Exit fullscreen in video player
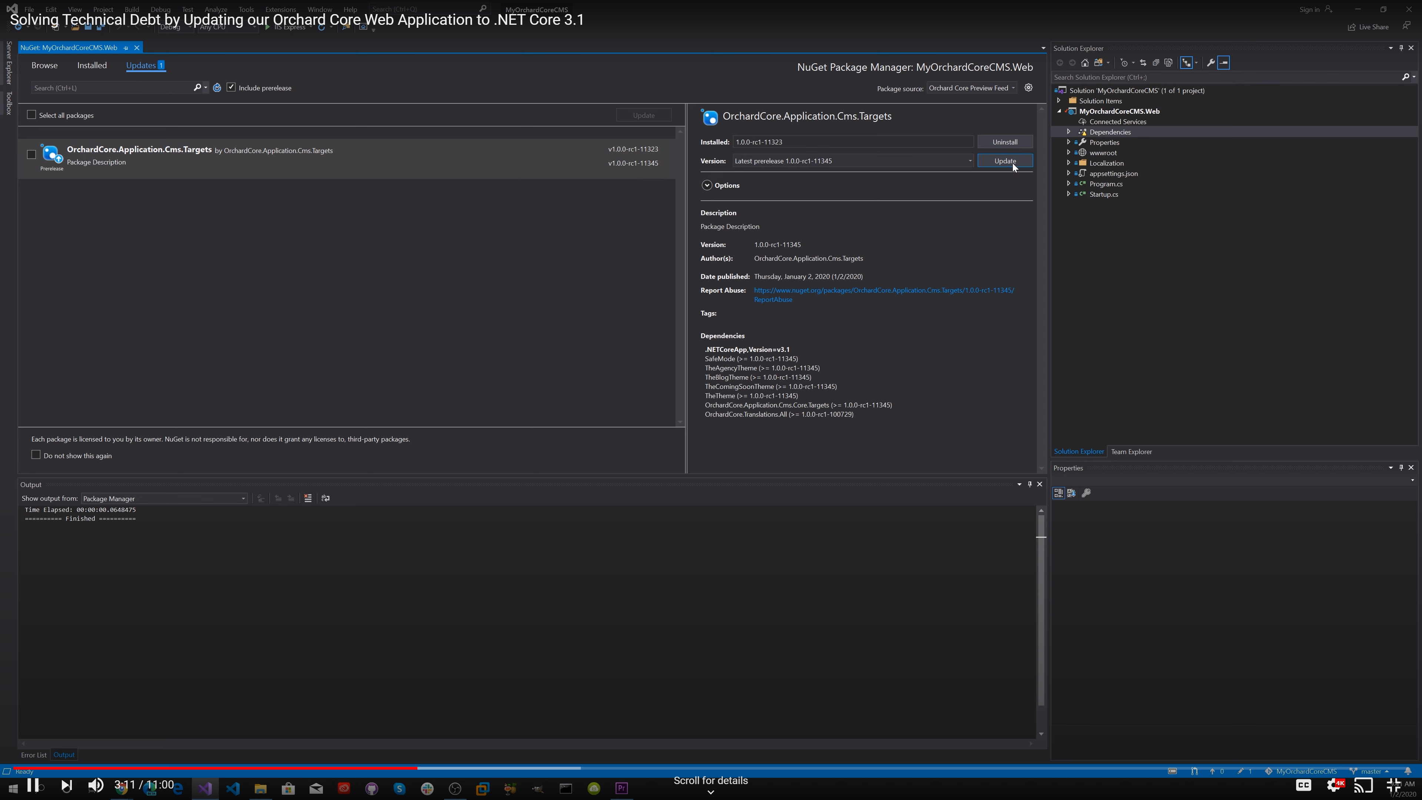The image size is (1422, 800). click(1394, 784)
